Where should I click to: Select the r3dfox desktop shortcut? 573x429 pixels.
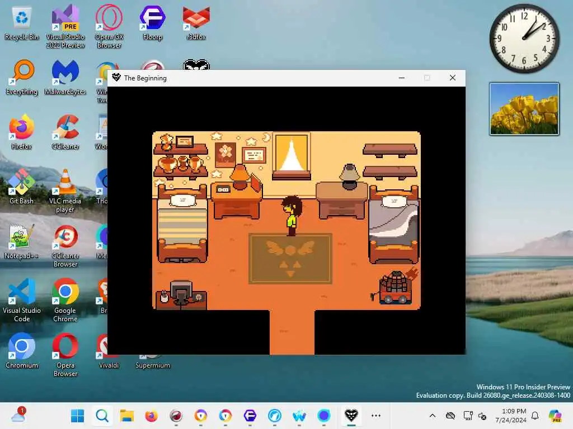[196, 23]
